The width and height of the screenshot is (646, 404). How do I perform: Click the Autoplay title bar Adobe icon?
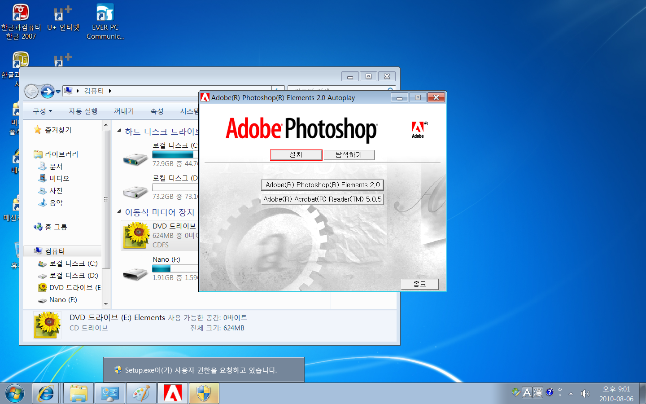click(205, 97)
